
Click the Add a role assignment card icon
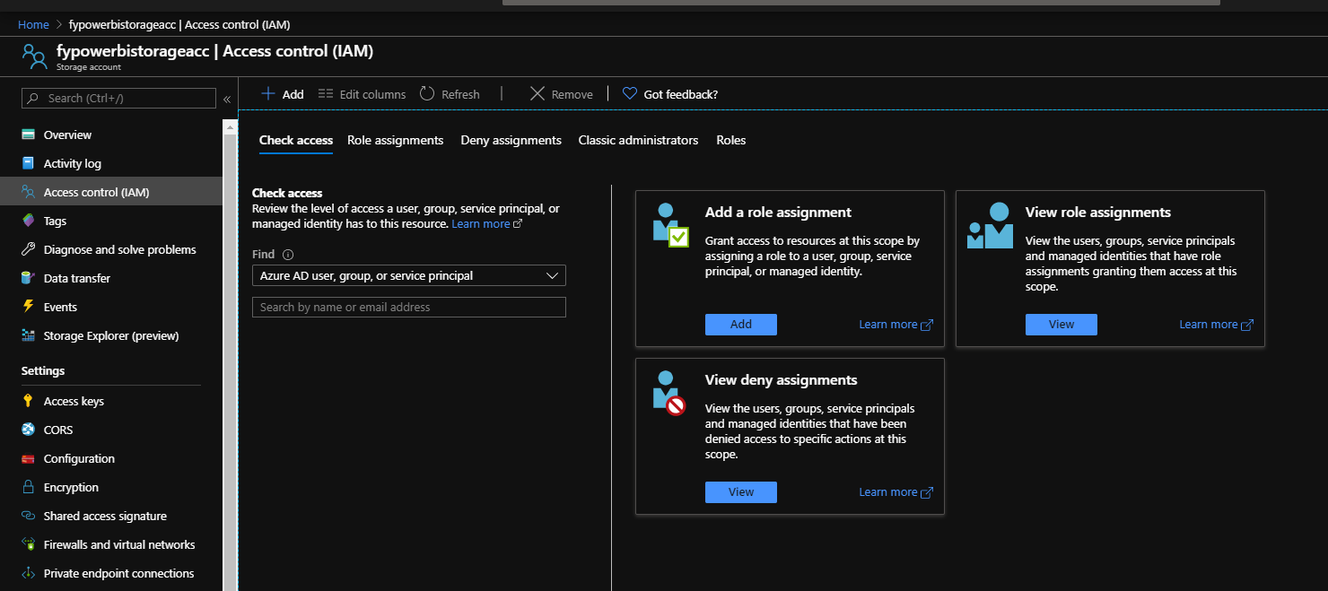click(670, 227)
